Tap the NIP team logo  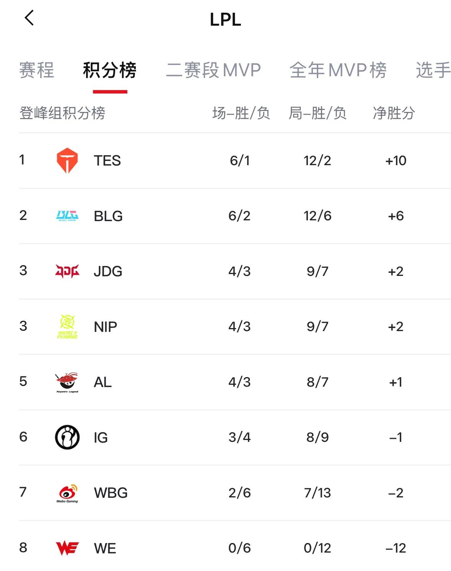[x=67, y=327]
